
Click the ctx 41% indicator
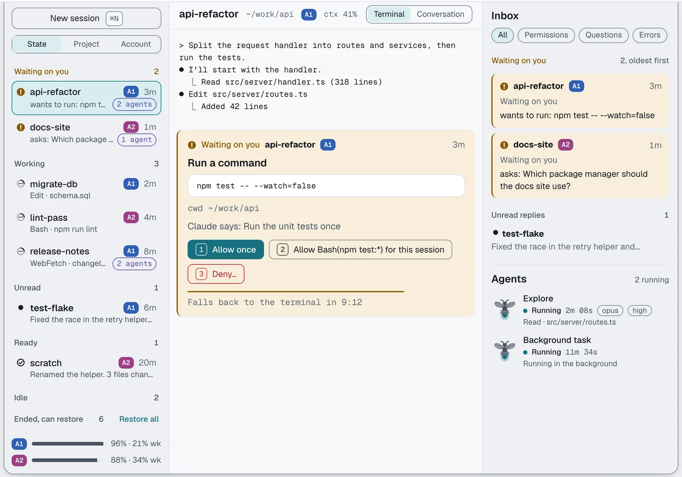coord(340,14)
